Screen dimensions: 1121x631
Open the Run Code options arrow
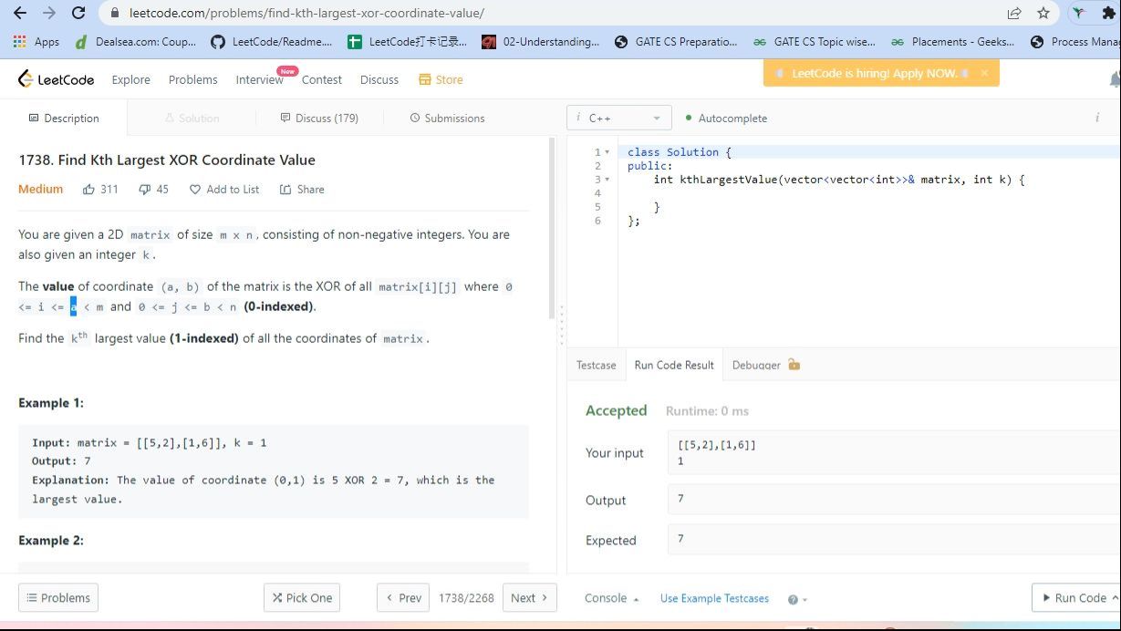[x=1115, y=598]
